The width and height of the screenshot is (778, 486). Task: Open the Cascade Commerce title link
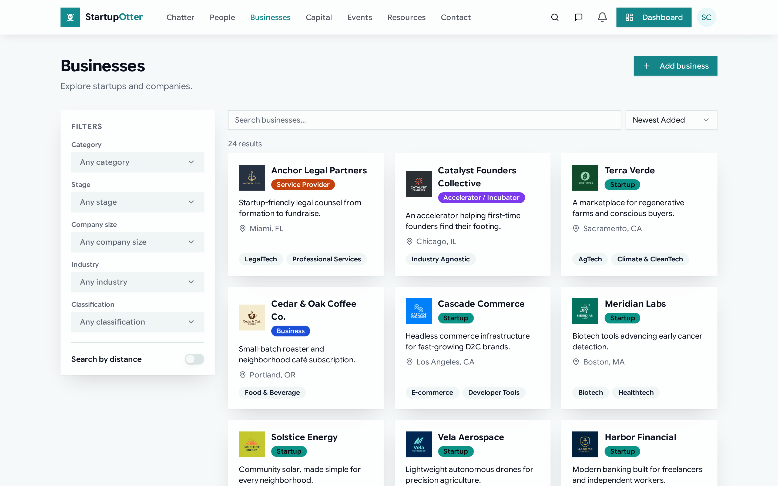click(x=481, y=304)
